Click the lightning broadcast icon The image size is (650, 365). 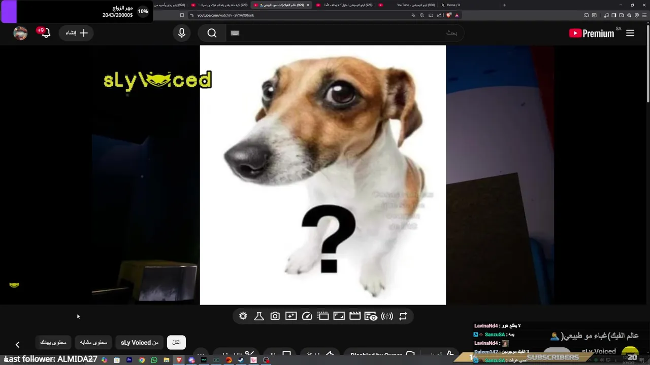coord(387,316)
